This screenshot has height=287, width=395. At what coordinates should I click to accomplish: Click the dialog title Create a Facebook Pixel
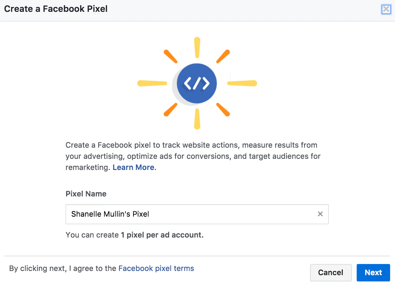click(x=56, y=9)
